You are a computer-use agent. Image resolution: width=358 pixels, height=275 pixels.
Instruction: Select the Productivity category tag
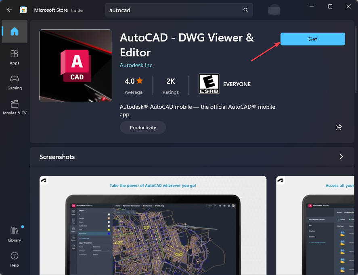coord(142,127)
